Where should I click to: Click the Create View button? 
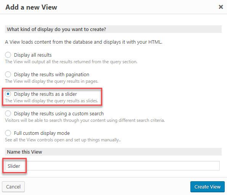click(207, 187)
